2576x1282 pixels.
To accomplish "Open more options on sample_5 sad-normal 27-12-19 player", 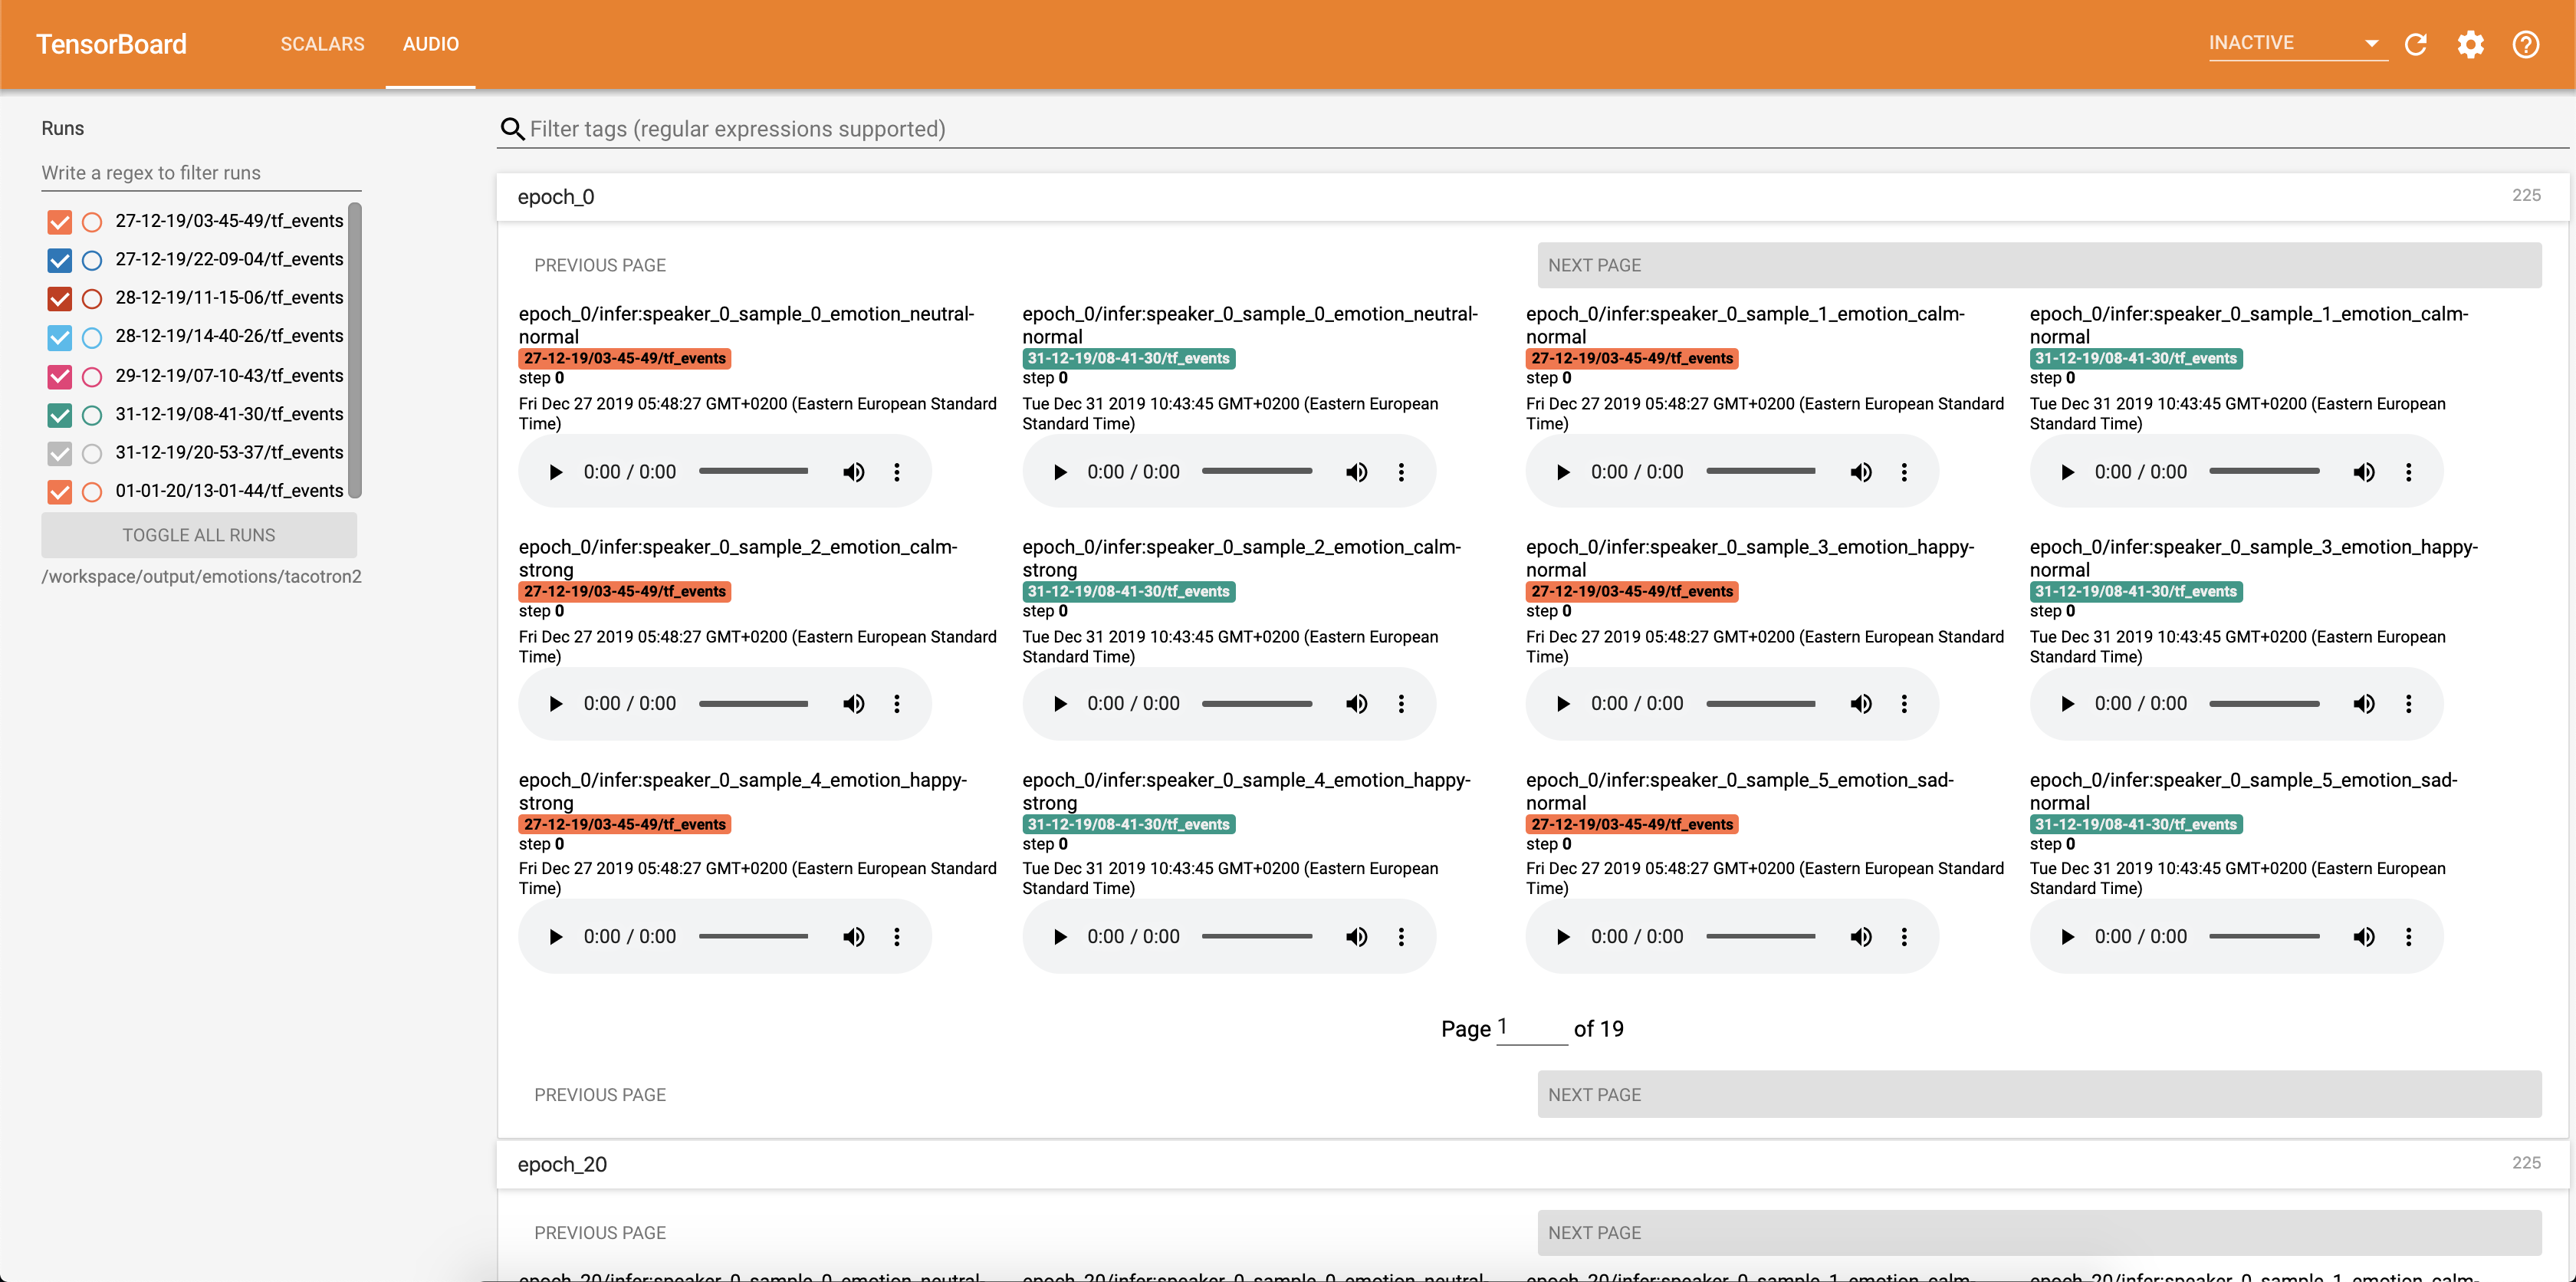I will [1904, 937].
